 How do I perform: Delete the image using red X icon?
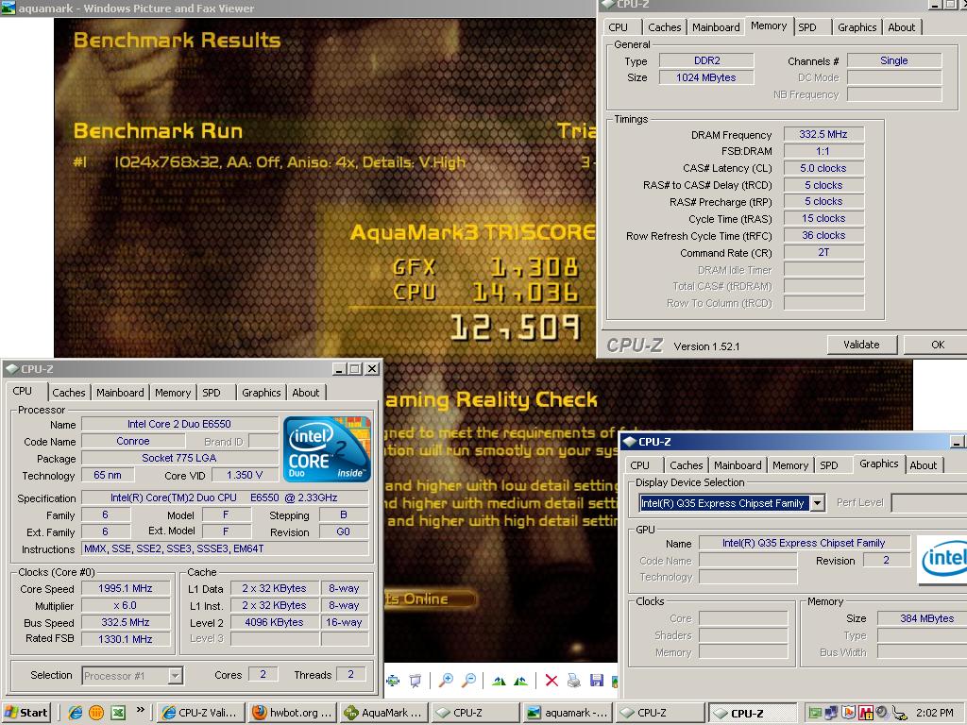coord(551,681)
